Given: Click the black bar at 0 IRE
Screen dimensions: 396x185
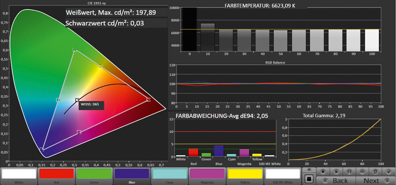Looking at the screenshot, I should tap(189, 30).
